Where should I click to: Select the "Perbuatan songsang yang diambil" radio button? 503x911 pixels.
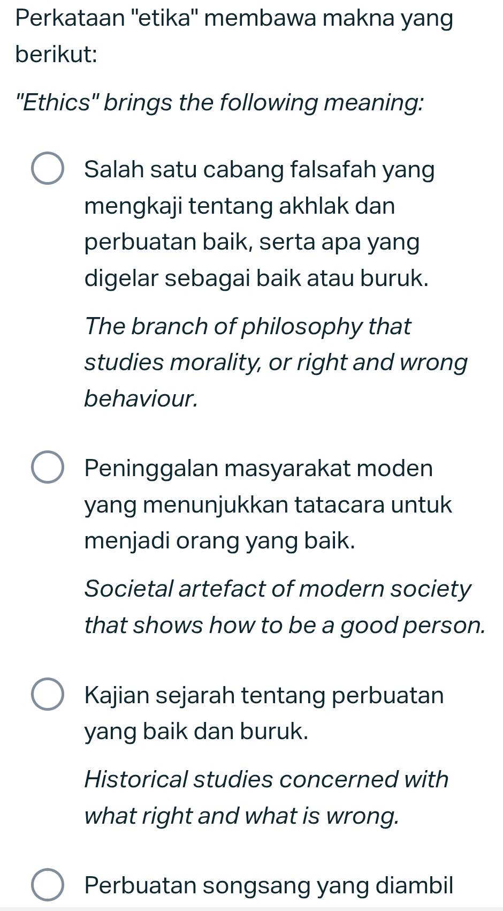(49, 885)
